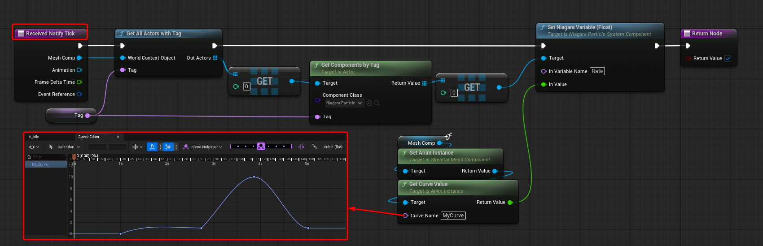Viewport: 763px width, 246px height.
Task: Toggle time snapping in the Curve Editor
Action: point(153,147)
